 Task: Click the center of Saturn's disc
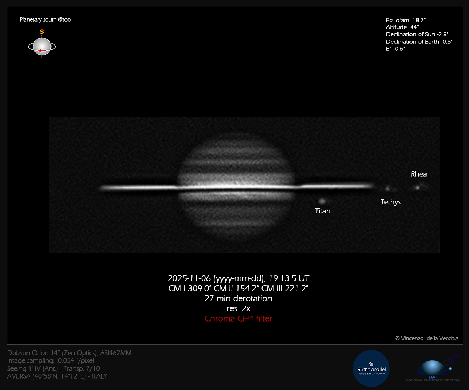tap(236, 188)
